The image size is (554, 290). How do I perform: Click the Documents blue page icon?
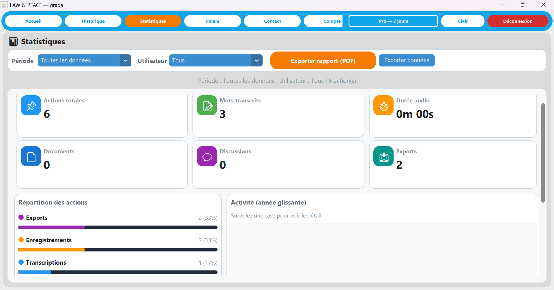[x=31, y=156]
